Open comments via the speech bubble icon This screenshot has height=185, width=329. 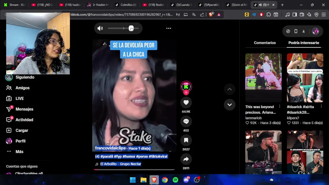point(186,121)
